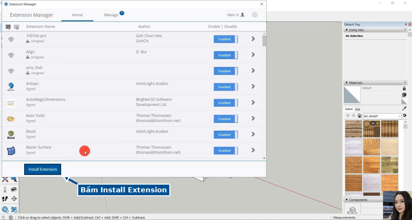Select the light wavy wood grain thumbnail
This screenshot has height=220, width=412.
pyautogui.click(x=371, y=147)
